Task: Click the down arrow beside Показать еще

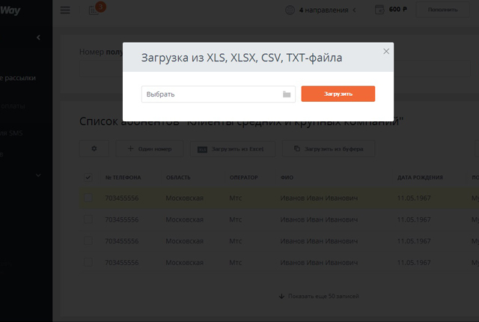Action: (281, 297)
